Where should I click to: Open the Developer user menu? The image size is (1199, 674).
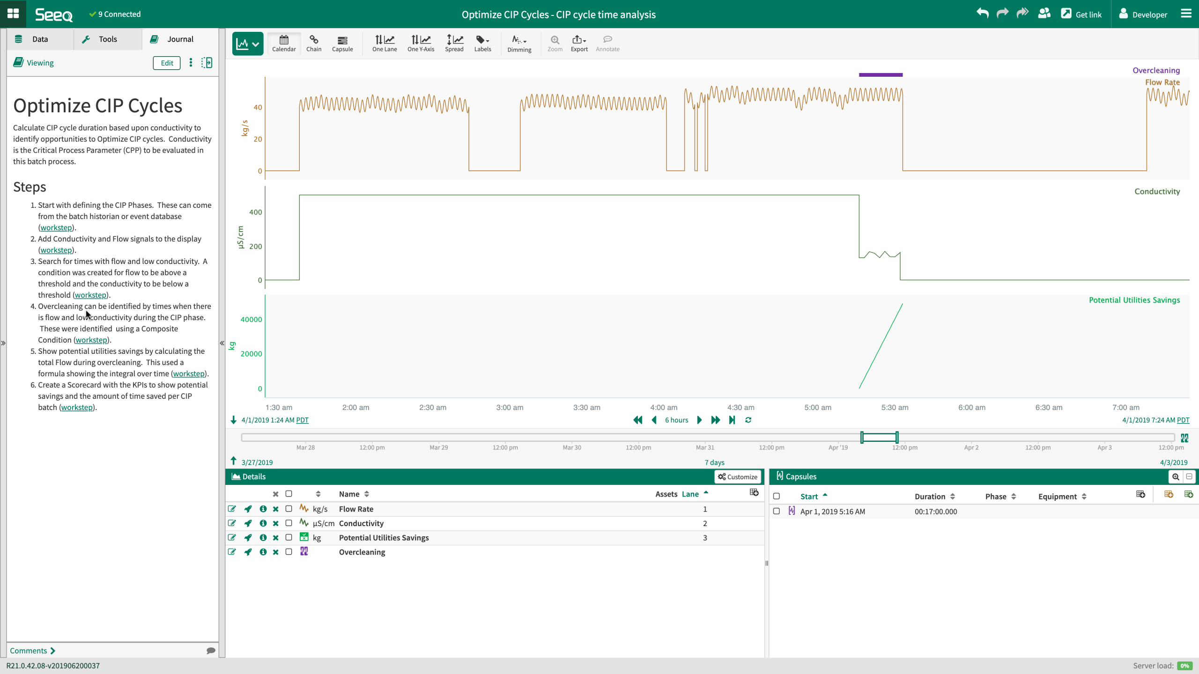click(x=1143, y=14)
